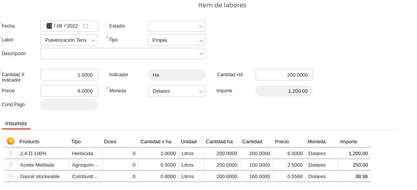Select the Moneda dropdown showing Dolares
Image resolution: width=417 pixels, height=190 pixels.
pyautogui.click(x=200, y=91)
